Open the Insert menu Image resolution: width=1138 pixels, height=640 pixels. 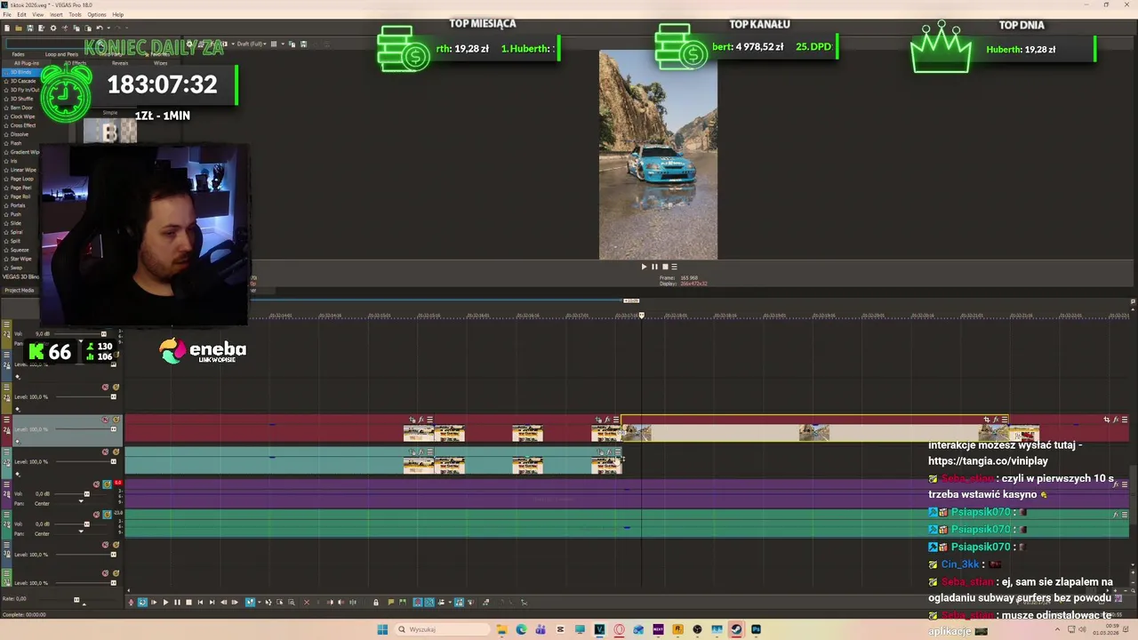tap(56, 14)
